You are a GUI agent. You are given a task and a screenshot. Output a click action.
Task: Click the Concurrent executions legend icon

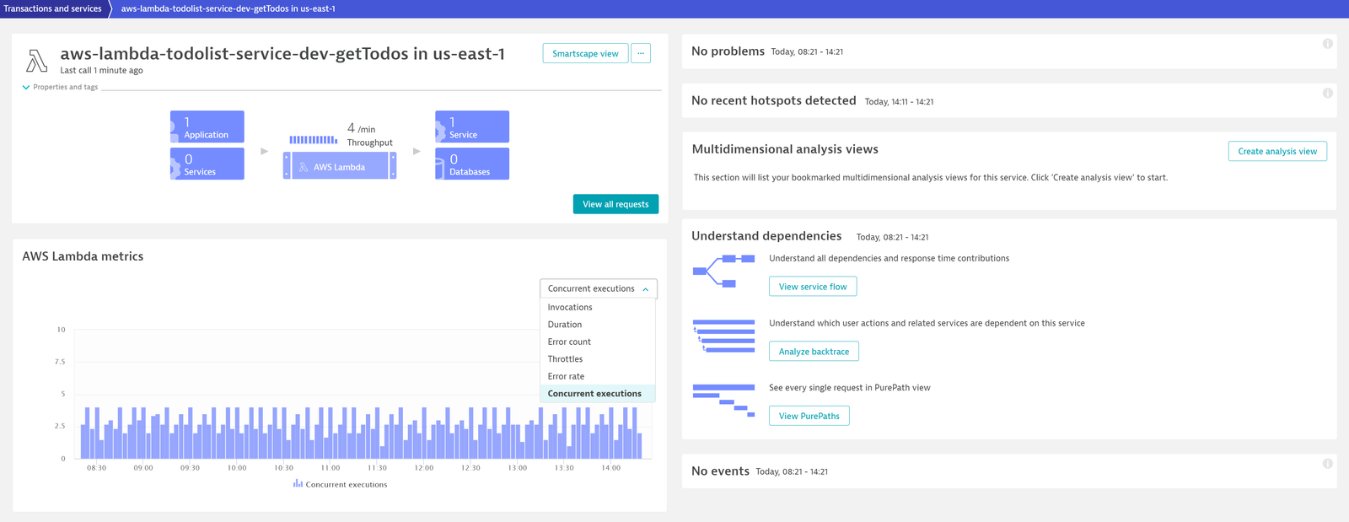[x=298, y=484]
